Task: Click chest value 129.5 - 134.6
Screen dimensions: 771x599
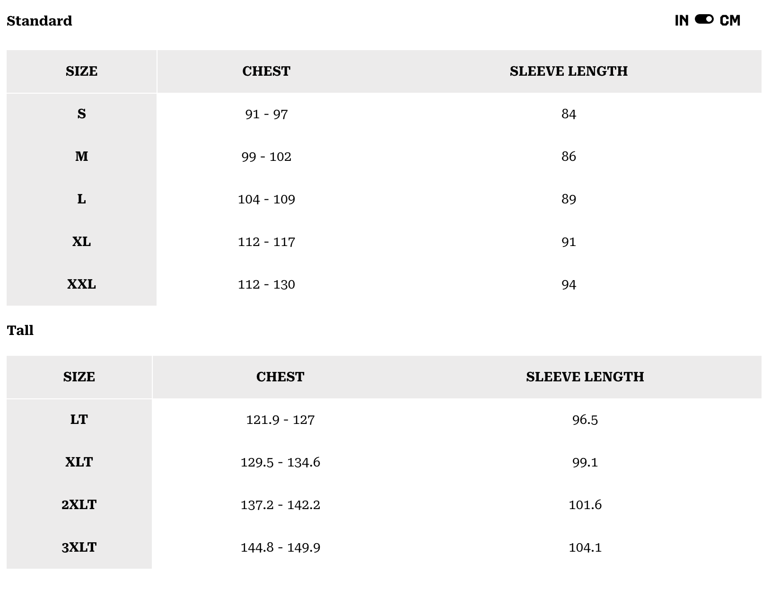Action: click(x=280, y=462)
